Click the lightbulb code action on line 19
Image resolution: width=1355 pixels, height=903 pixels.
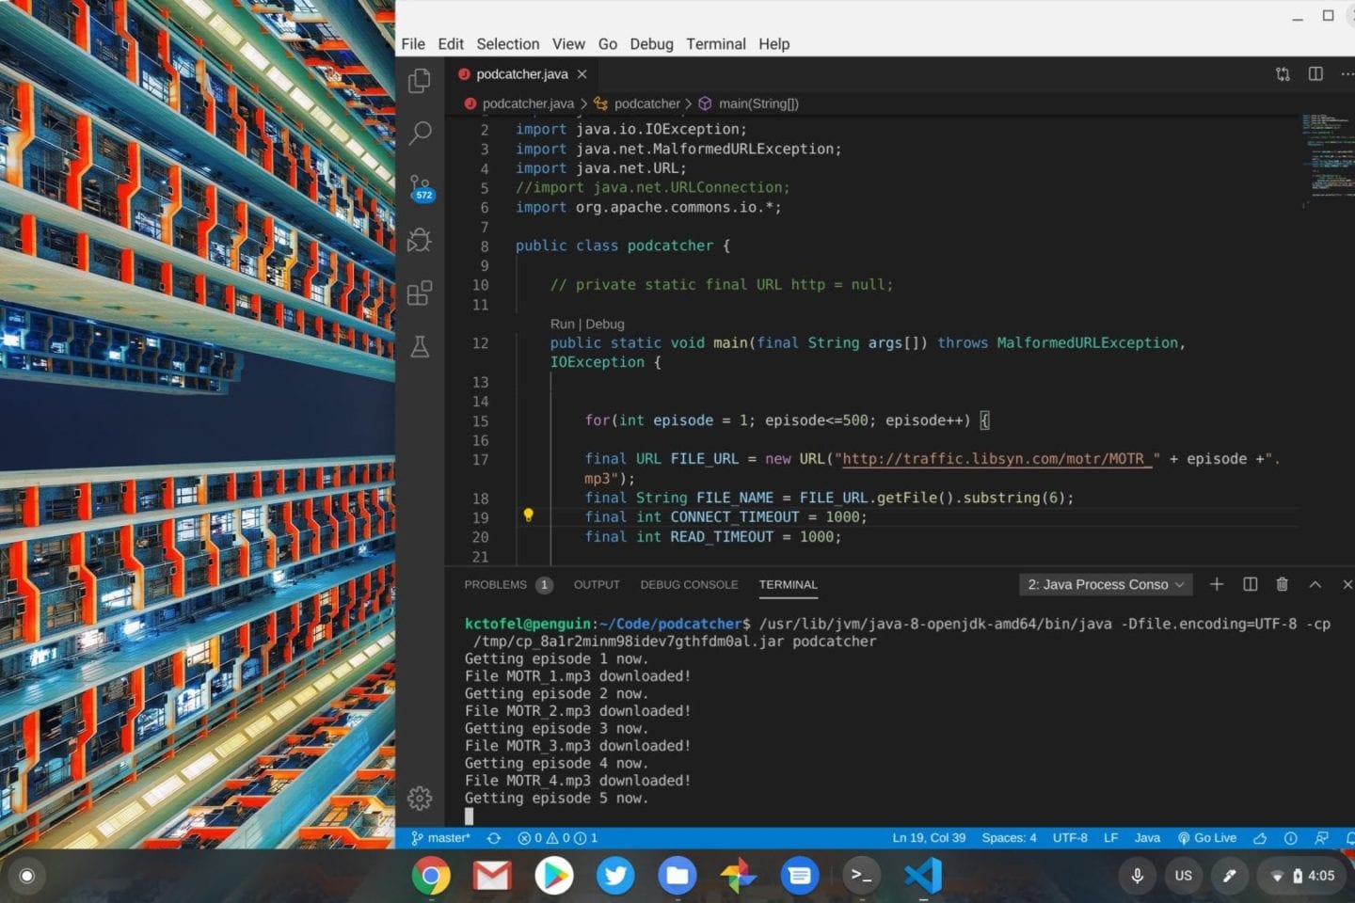coord(528,515)
